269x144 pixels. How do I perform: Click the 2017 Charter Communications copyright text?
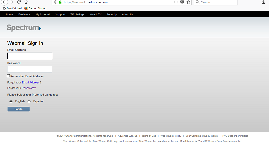tap(85, 136)
